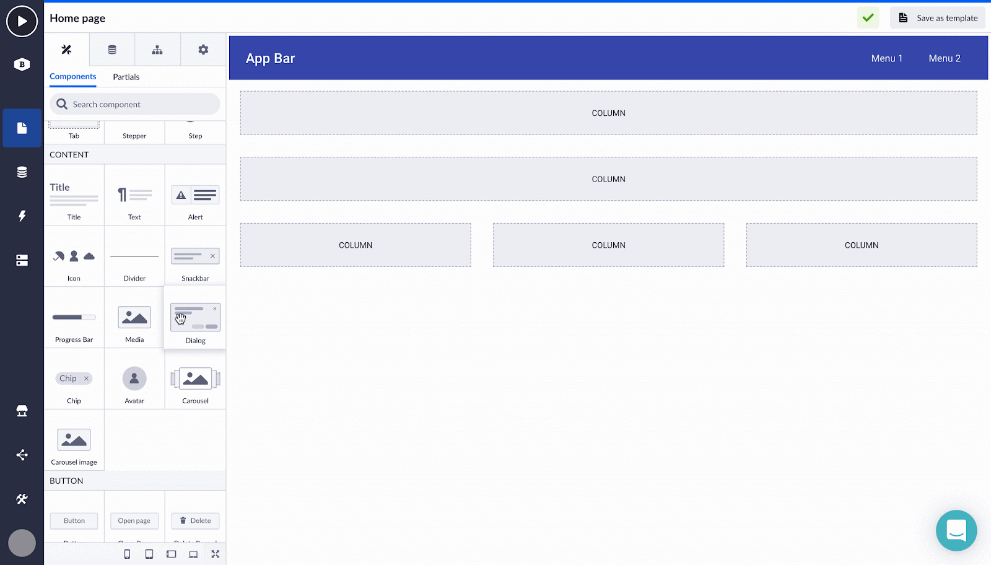Open the tools wrench sidebar icon

[22, 499]
